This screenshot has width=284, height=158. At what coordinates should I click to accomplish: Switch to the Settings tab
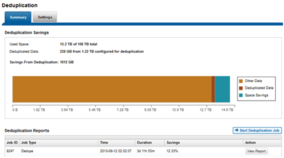click(45, 17)
